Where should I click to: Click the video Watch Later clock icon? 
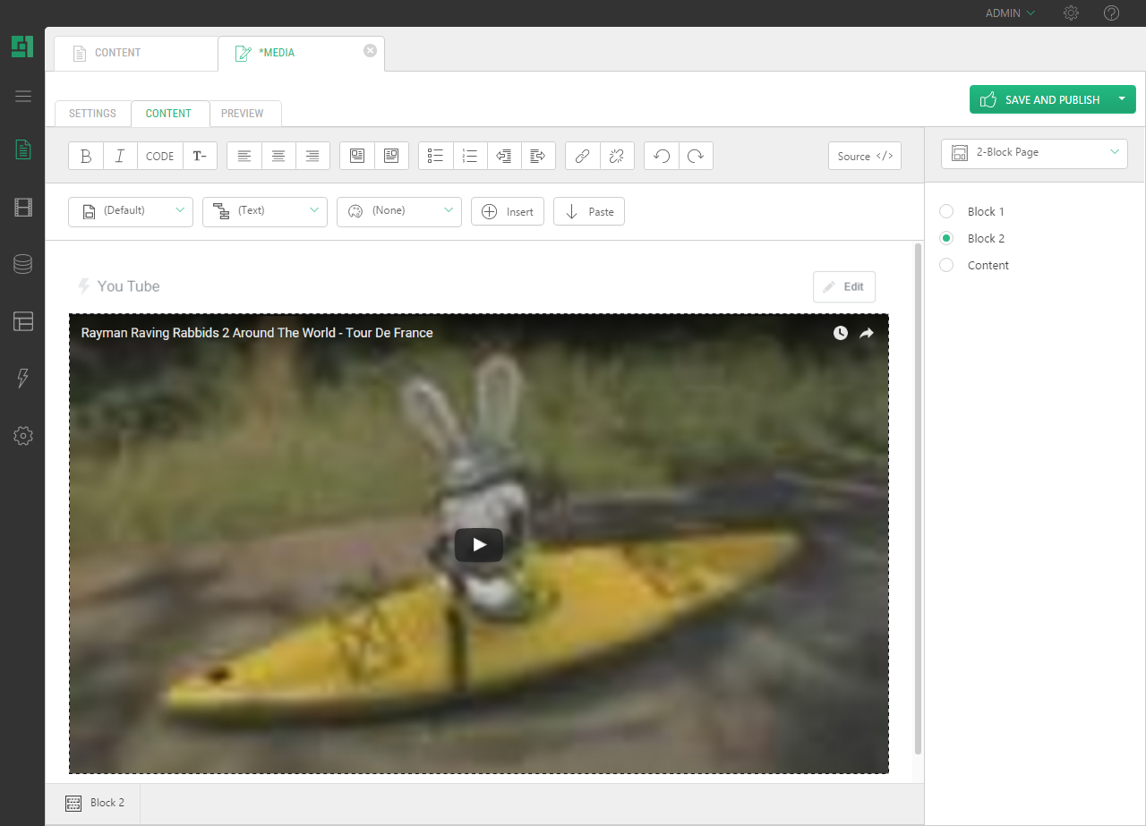(840, 333)
